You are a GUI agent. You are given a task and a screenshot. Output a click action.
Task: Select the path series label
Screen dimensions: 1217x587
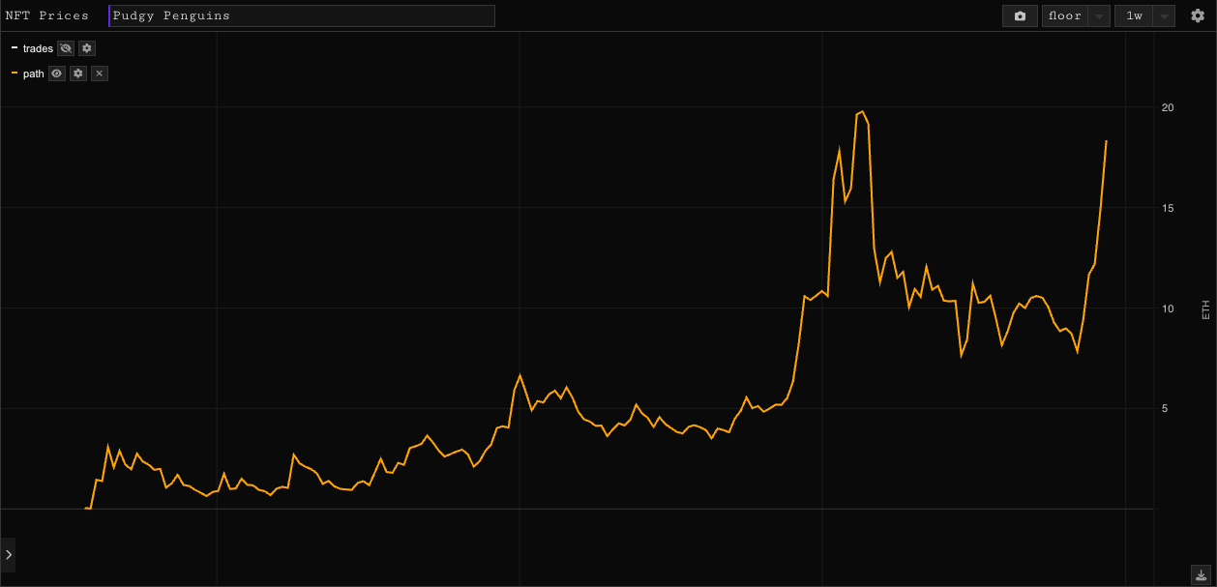click(x=34, y=73)
